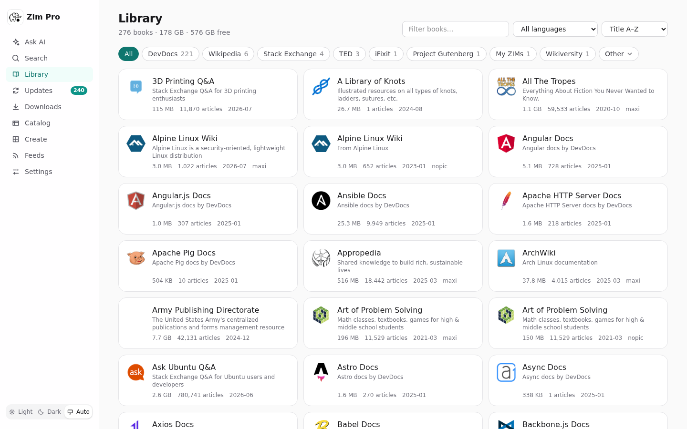Open the Army Publishing Directorate book
Image resolution: width=687 pixels, height=429 pixels.
[x=208, y=323]
